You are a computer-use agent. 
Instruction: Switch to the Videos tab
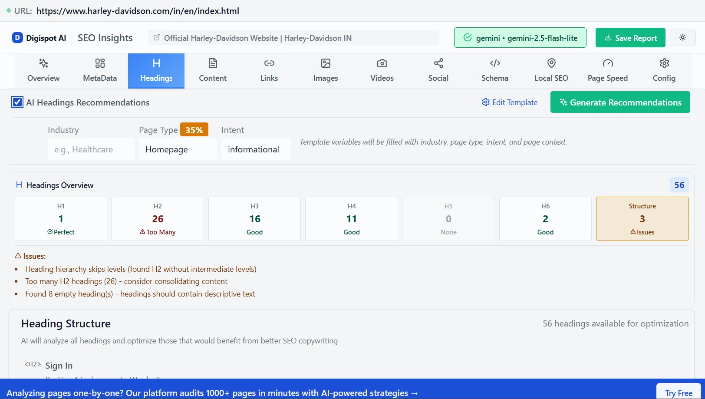(382, 71)
